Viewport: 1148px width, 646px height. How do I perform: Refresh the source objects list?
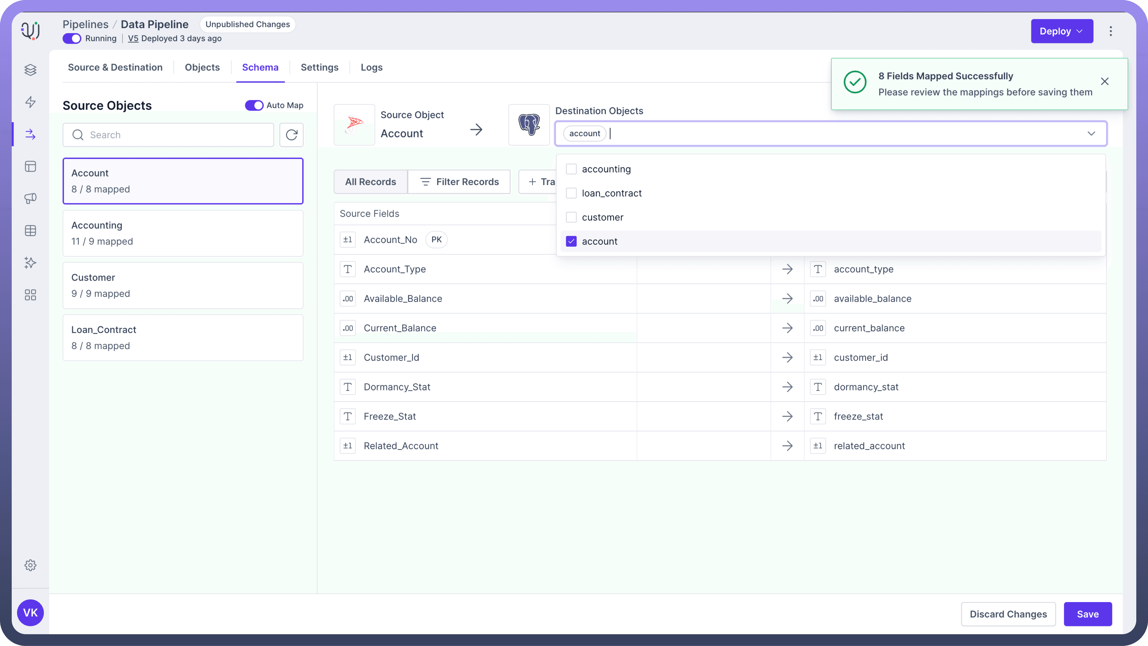tap(291, 134)
